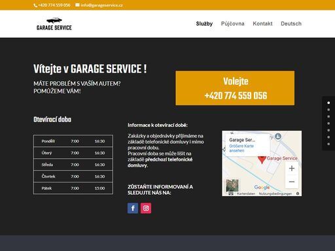
Task: Open the Půjčovna menu item
Action: (x=232, y=24)
